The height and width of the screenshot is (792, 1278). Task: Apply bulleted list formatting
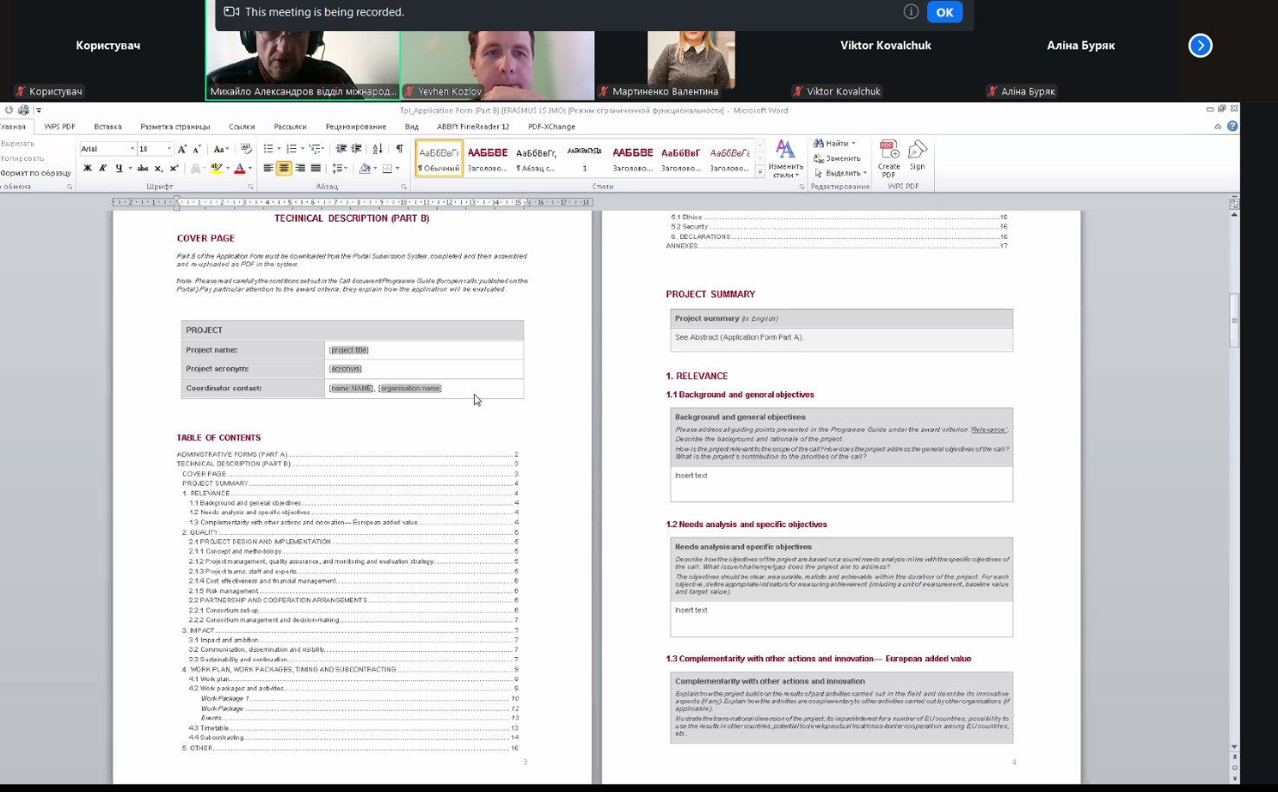click(x=269, y=149)
